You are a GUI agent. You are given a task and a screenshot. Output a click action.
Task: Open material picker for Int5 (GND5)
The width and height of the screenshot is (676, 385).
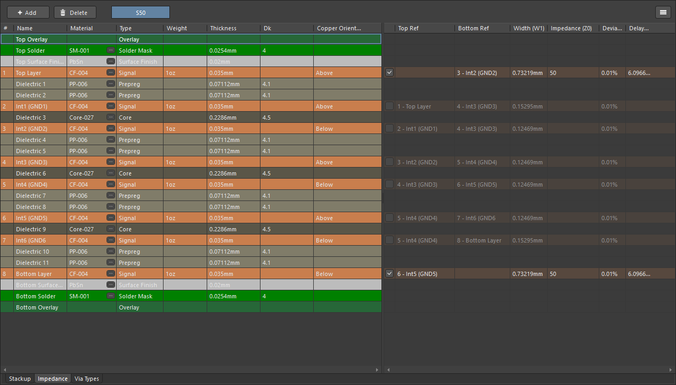click(110, 218)
